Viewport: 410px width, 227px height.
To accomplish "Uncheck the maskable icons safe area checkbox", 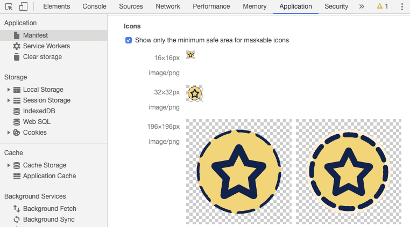I will pyautogui.click(x=129, y=40).
